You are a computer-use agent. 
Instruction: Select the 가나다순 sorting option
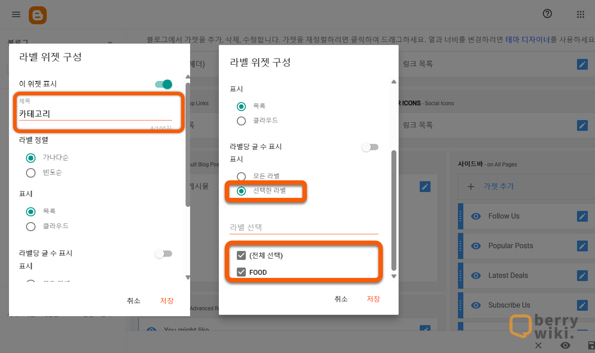[x=31, y=158]
